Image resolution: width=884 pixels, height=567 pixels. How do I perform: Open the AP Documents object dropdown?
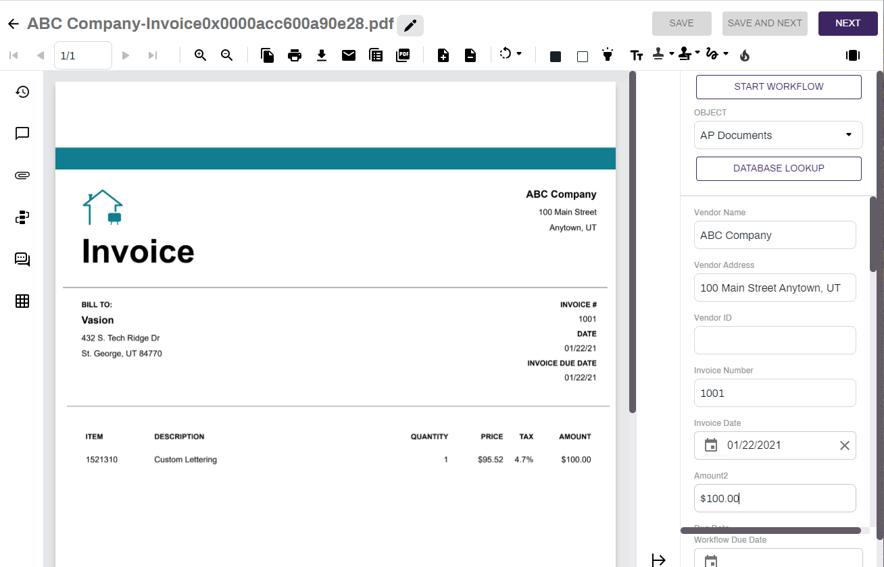coord(779,135)
